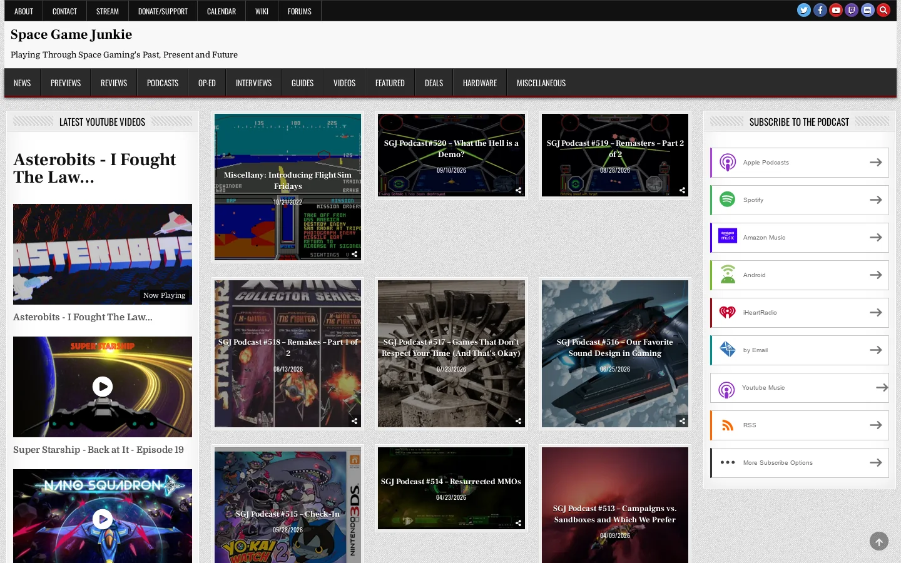Click the Super Starship Back at It caption
This screenshot has width=901, height=563.
point(98,450)
